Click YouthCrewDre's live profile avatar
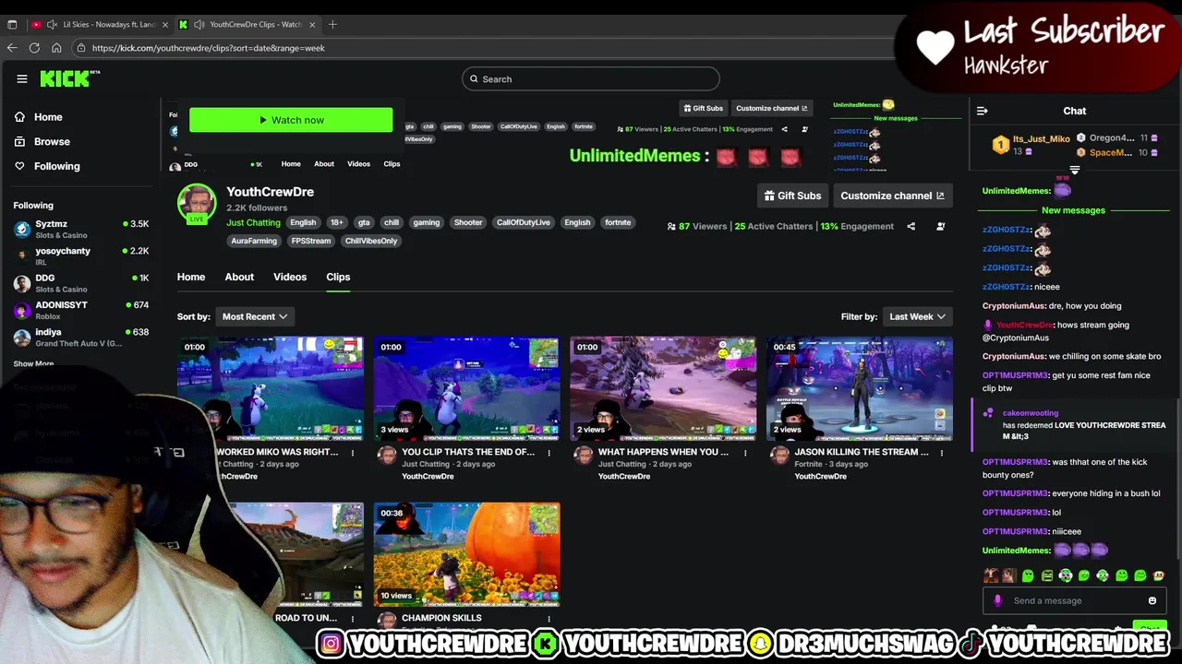The width and height of the screenshot is (1182, 664). tap(197, 204)
